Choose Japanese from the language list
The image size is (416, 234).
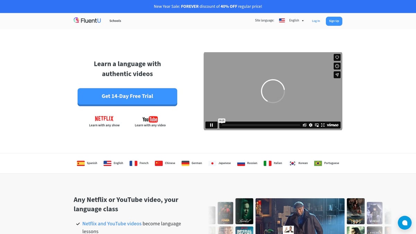[219, 163]
